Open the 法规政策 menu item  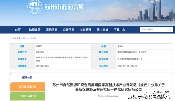click(35, 30)
